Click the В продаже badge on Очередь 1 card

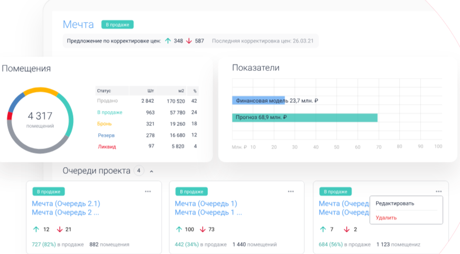pos(192,192)
